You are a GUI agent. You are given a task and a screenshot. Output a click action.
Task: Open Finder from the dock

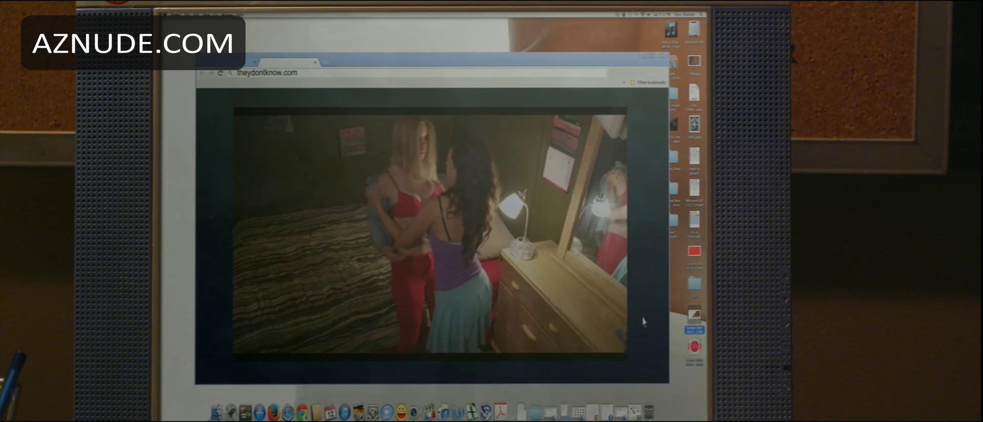217,413
